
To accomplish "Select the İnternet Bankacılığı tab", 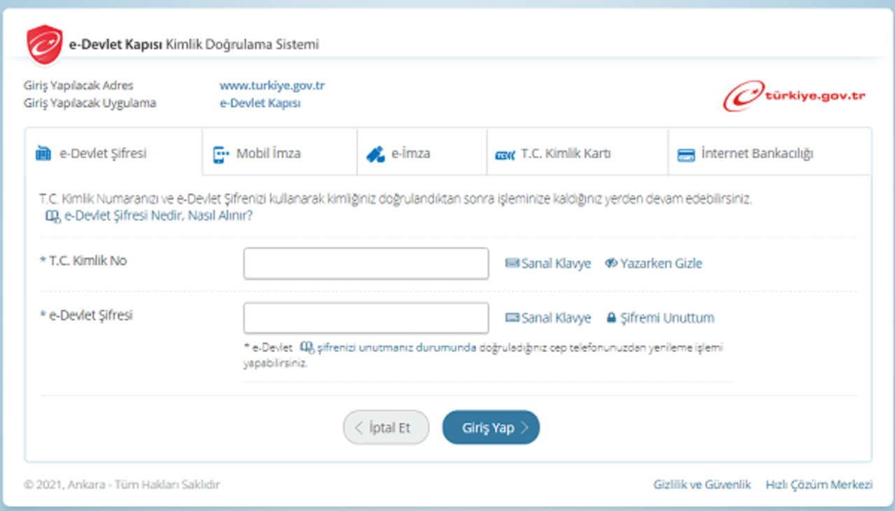I will [x=769, y=154].
